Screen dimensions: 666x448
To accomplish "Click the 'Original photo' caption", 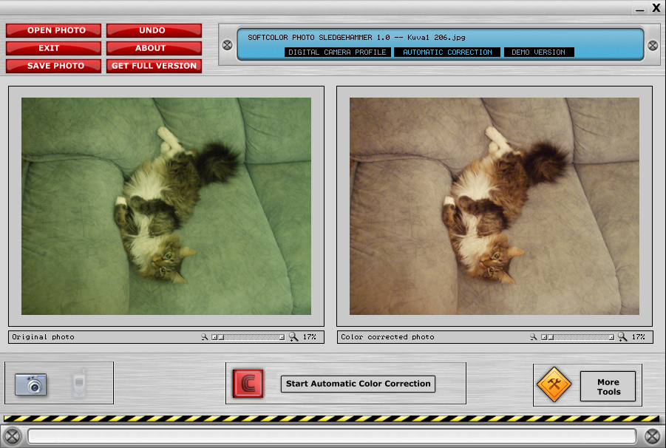I will (43, 337).
